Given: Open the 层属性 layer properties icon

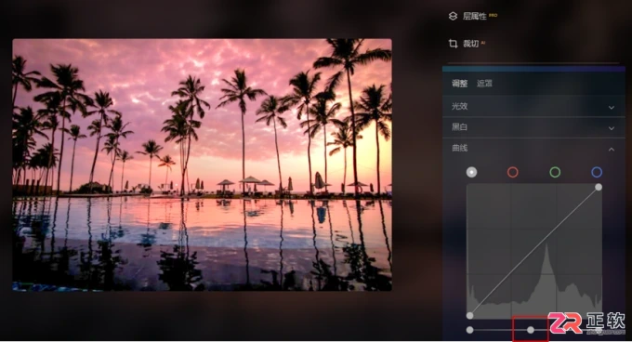Looking at the screenshot, I should click(x=453, y=16).
